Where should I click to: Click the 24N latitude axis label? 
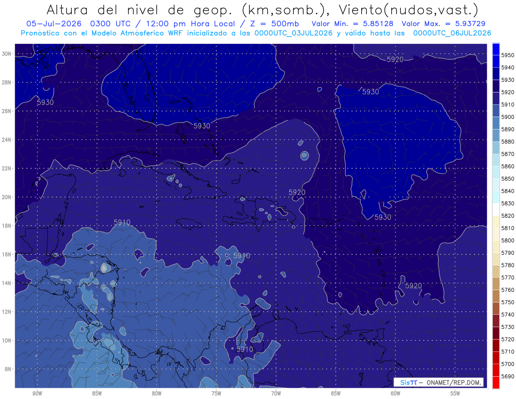[x=6, y=140]
